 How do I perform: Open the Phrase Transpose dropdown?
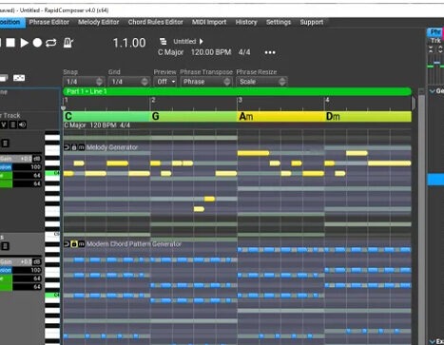(x=206, y=82)
